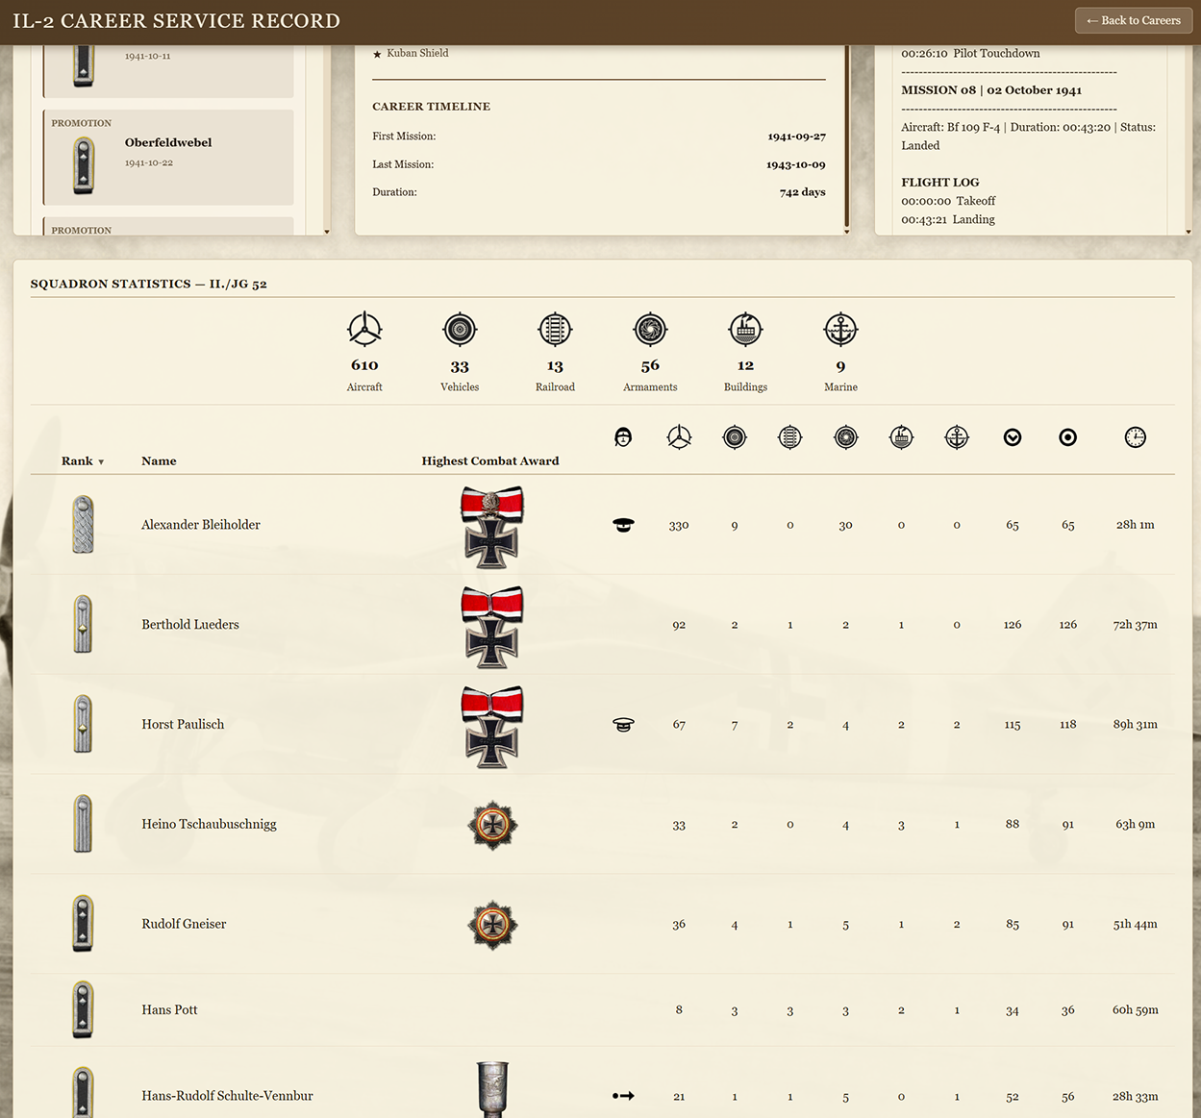Click the down arrow on the flight log panel scrollbar
This screenshot has height=1118, width=1201.
point(1188,231)
